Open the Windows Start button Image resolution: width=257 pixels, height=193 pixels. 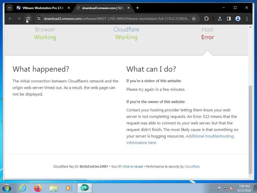7,188
